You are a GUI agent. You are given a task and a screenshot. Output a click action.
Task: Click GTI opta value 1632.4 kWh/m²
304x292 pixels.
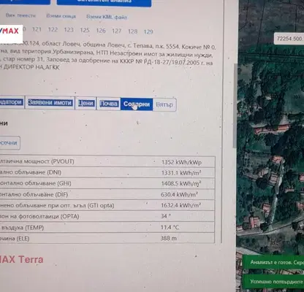180,205
